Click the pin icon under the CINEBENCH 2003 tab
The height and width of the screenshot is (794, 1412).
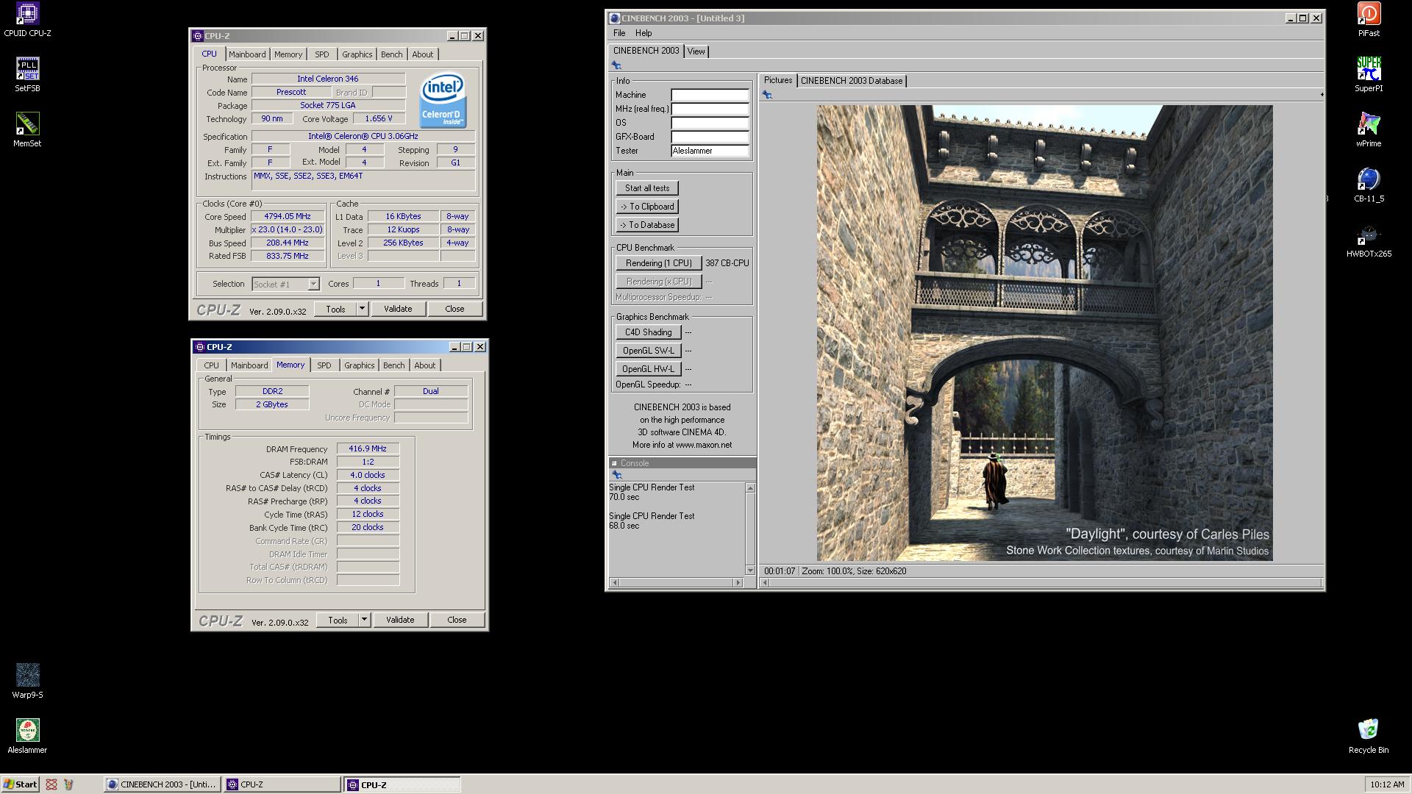click(x=616, y=65)
